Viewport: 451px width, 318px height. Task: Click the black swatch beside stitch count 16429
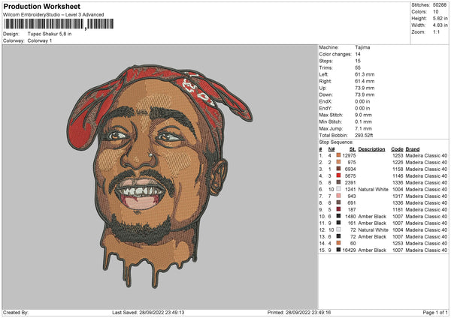pyautogui.click(x=338, y=250)
